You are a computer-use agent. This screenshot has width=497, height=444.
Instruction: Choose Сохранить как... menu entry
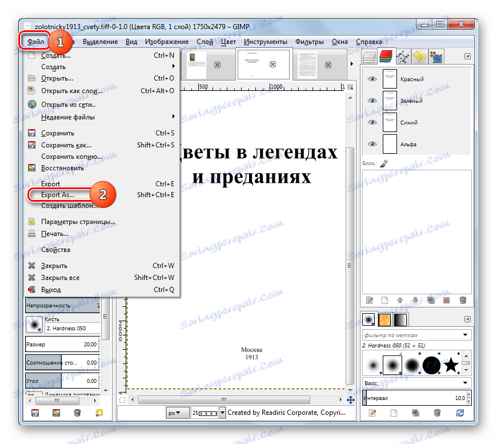(102, 145)
